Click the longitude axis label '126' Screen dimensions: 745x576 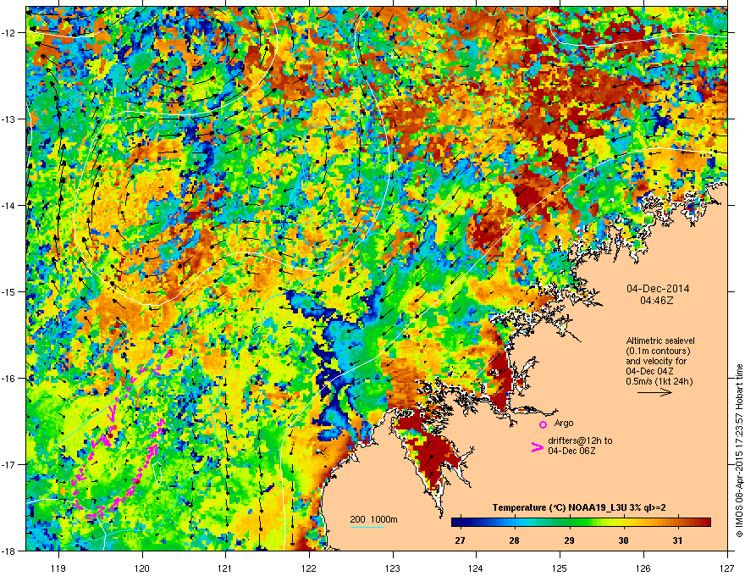click(x=643, y=568)
